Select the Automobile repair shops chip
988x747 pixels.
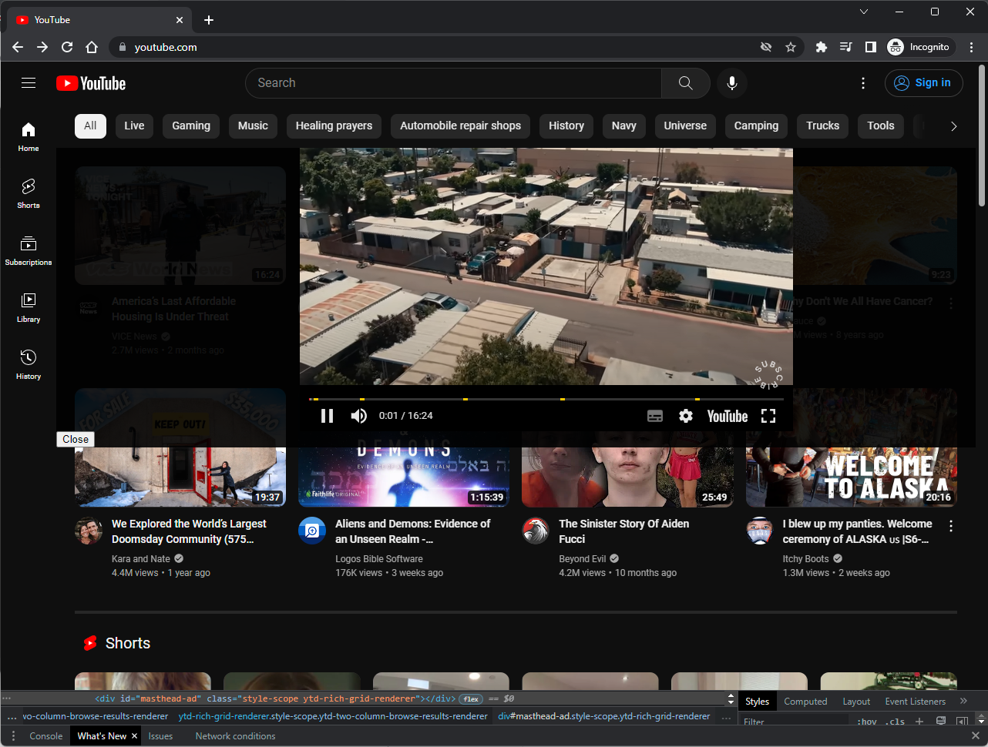coord(461,126)
